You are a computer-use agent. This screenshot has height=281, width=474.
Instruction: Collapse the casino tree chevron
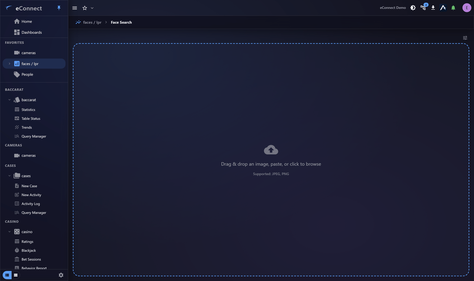(x=9, y=232)
